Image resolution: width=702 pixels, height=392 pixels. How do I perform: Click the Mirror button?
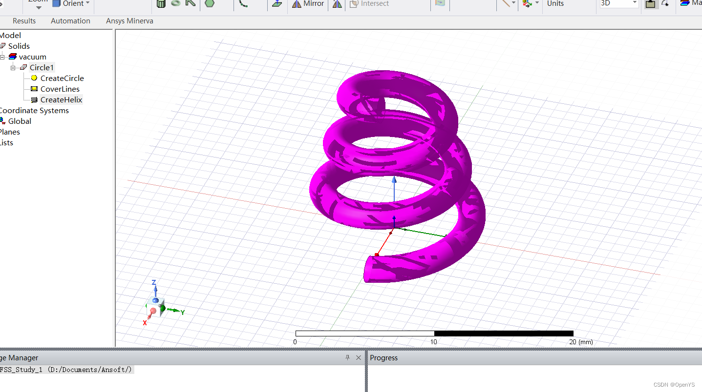tap(308, 3)
